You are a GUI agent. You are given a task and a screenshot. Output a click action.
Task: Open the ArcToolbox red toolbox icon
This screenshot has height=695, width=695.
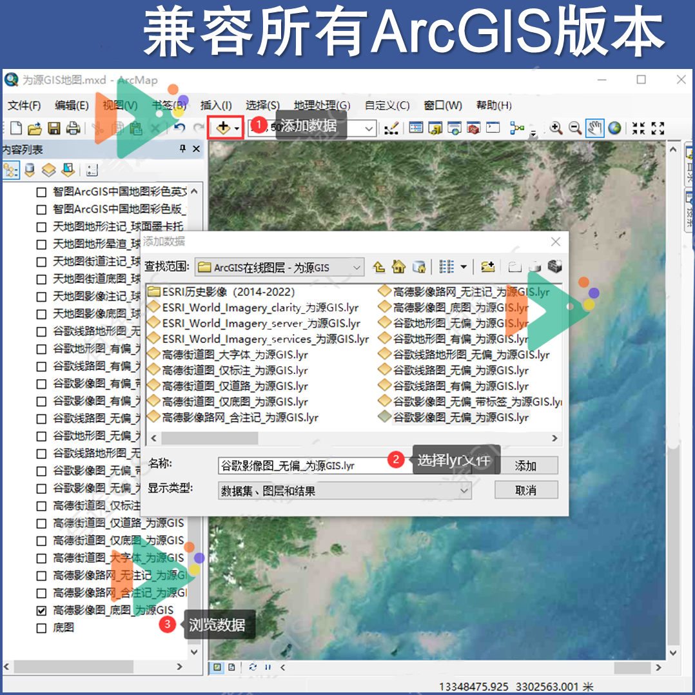(x=473, y=128)
